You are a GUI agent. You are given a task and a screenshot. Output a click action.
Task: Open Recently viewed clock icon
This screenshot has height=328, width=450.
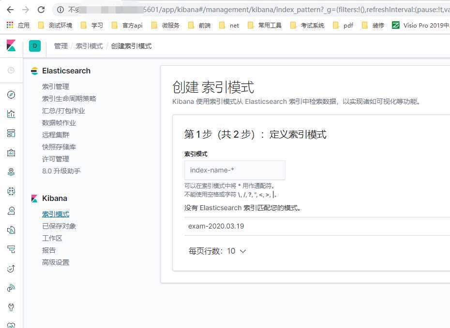tap(11, 70)
